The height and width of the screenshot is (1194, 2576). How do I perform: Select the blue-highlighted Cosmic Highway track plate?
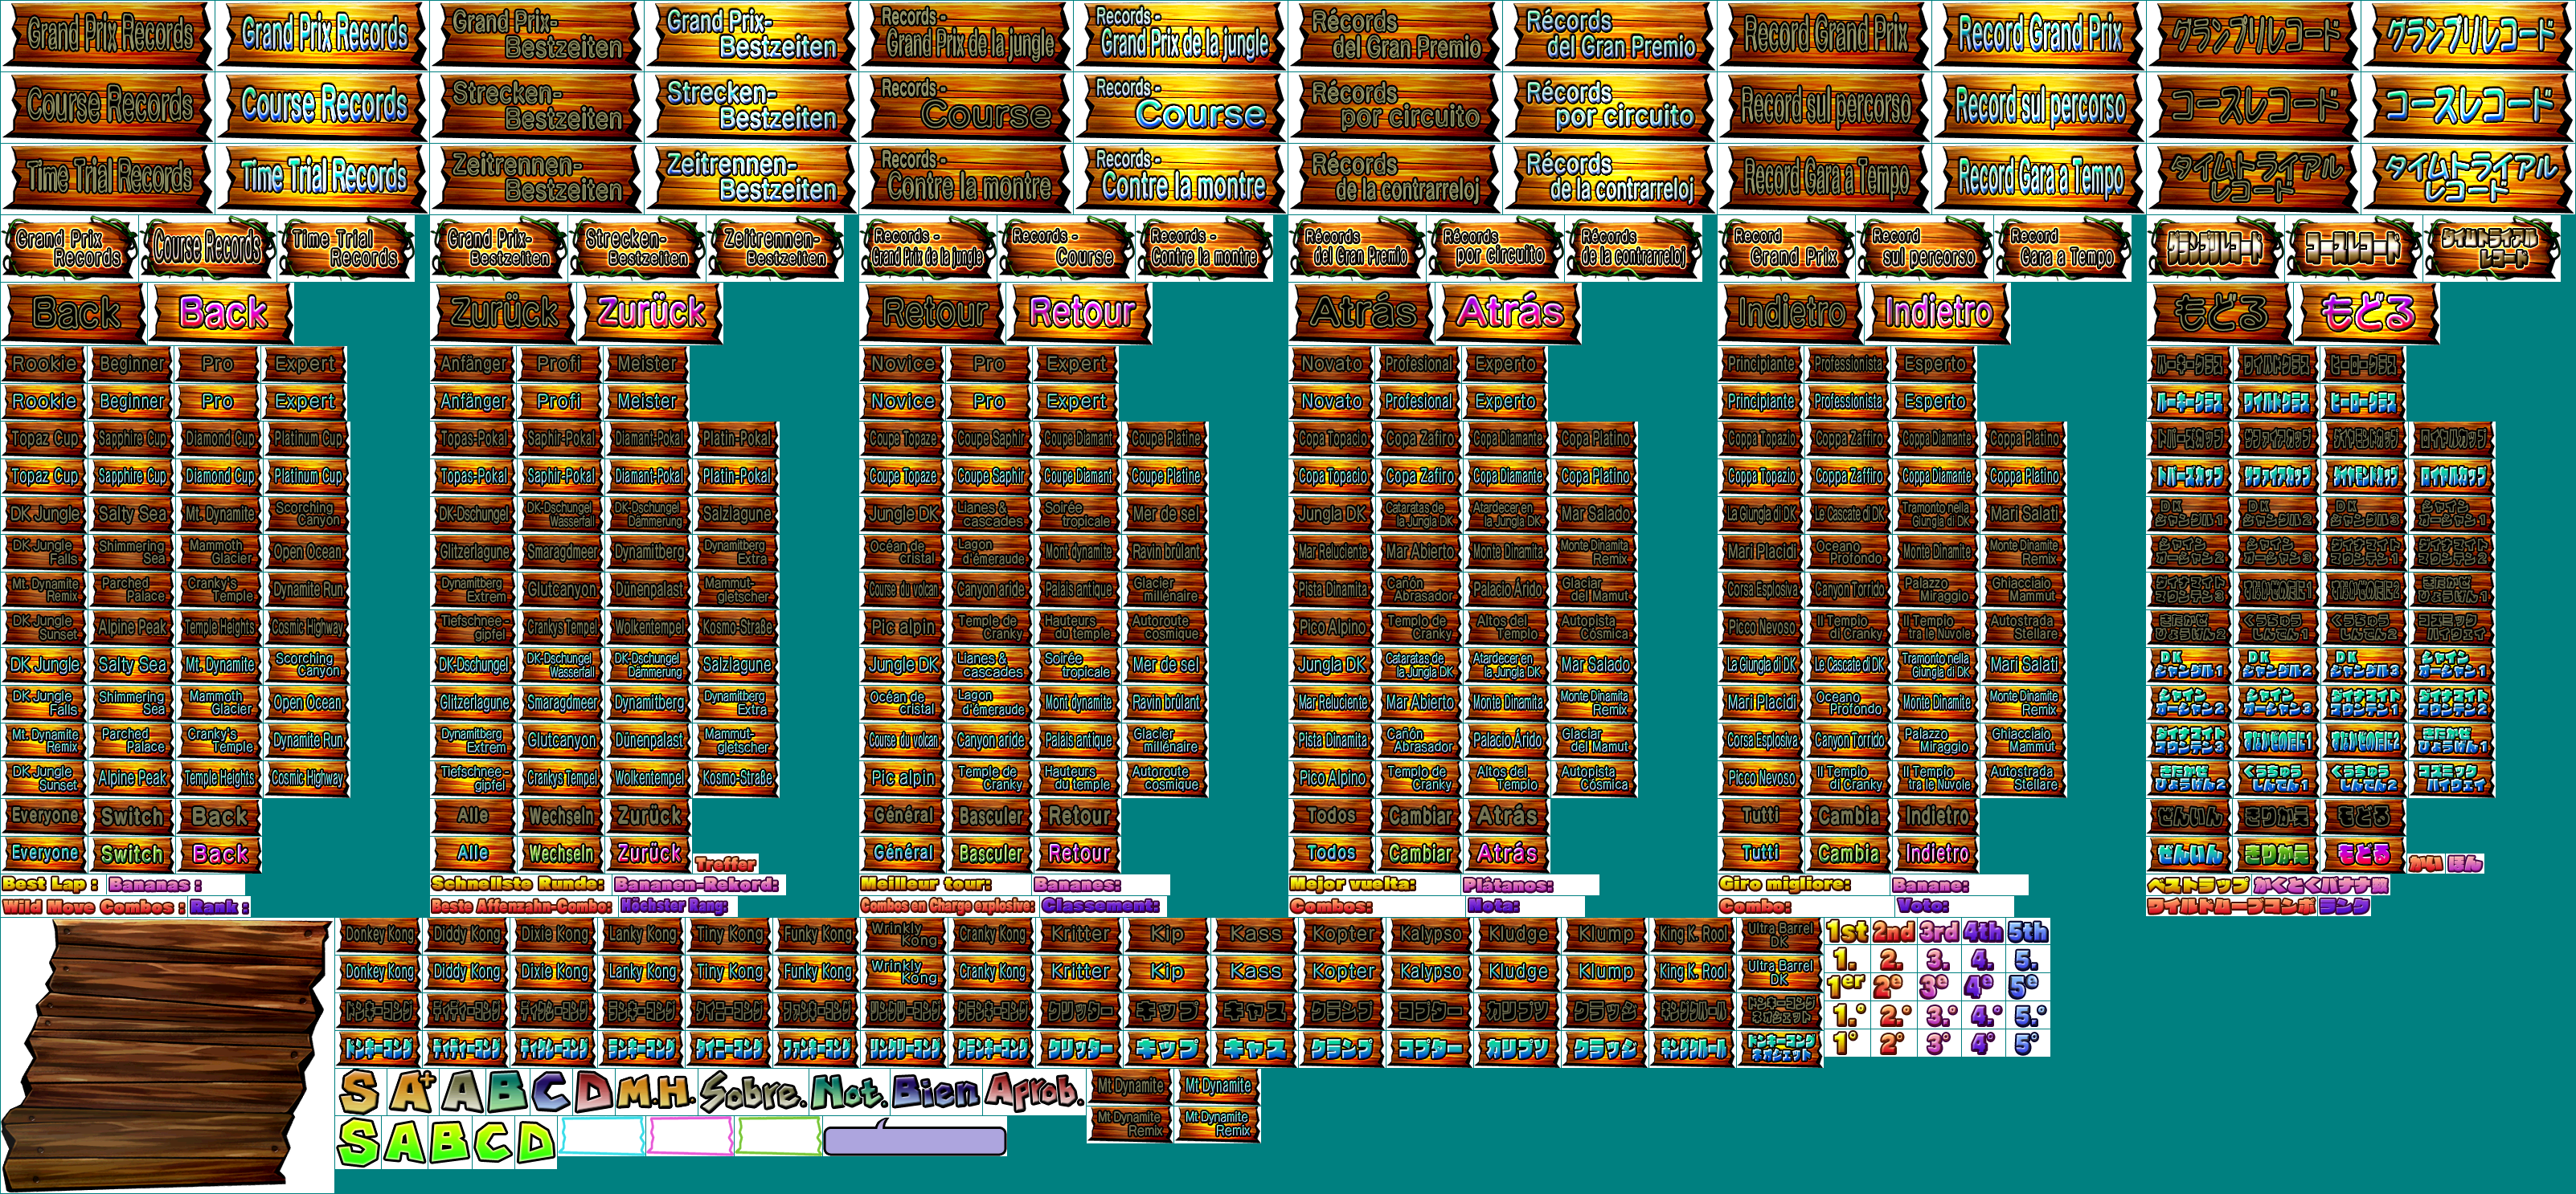pos(308,778)
